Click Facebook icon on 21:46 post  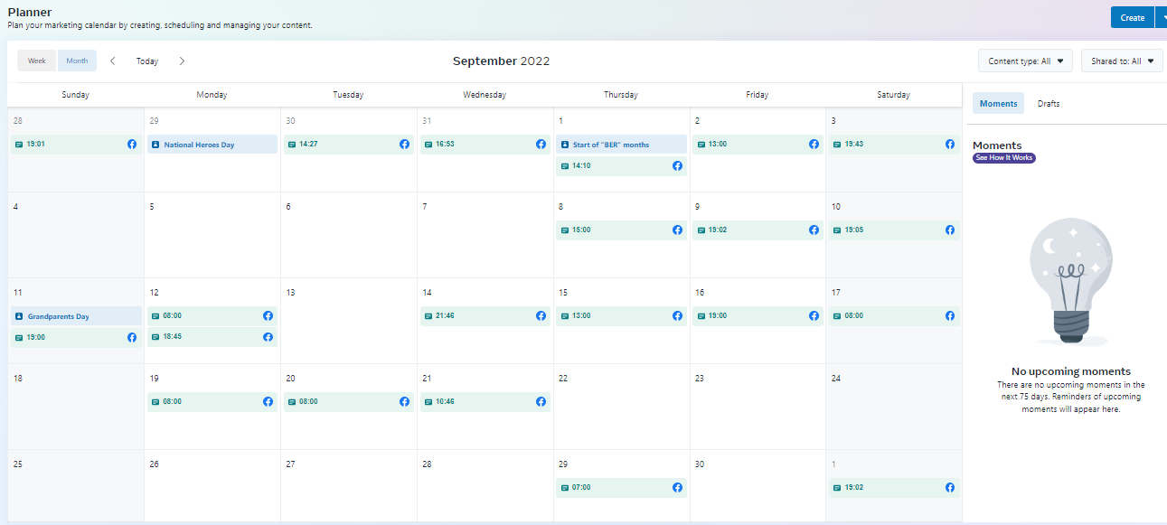tap(541, 315)
